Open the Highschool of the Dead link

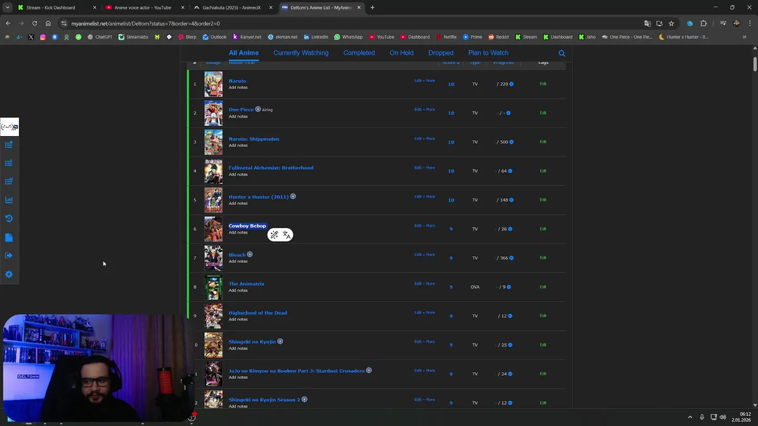(258, 312)
